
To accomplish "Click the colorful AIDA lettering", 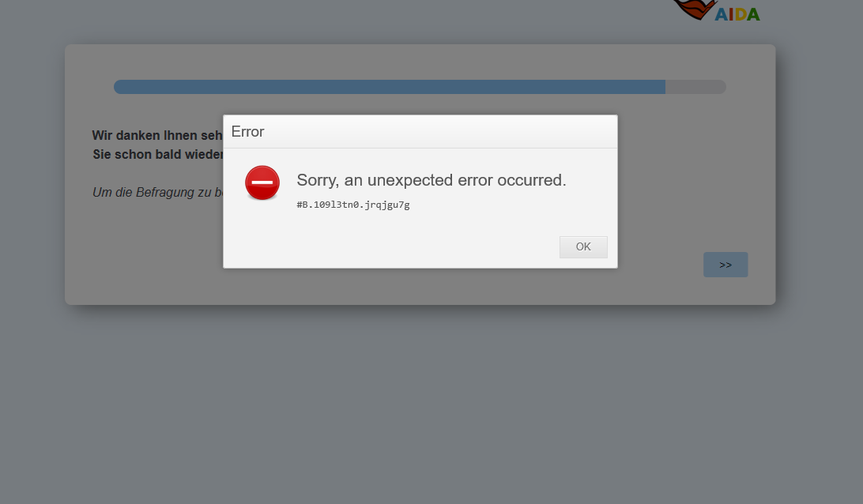I will (x=737, y=14).
